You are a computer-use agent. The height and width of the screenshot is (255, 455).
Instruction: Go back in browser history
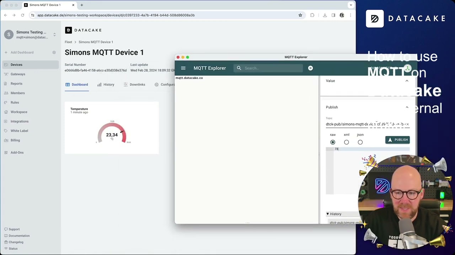pos(6,15)
